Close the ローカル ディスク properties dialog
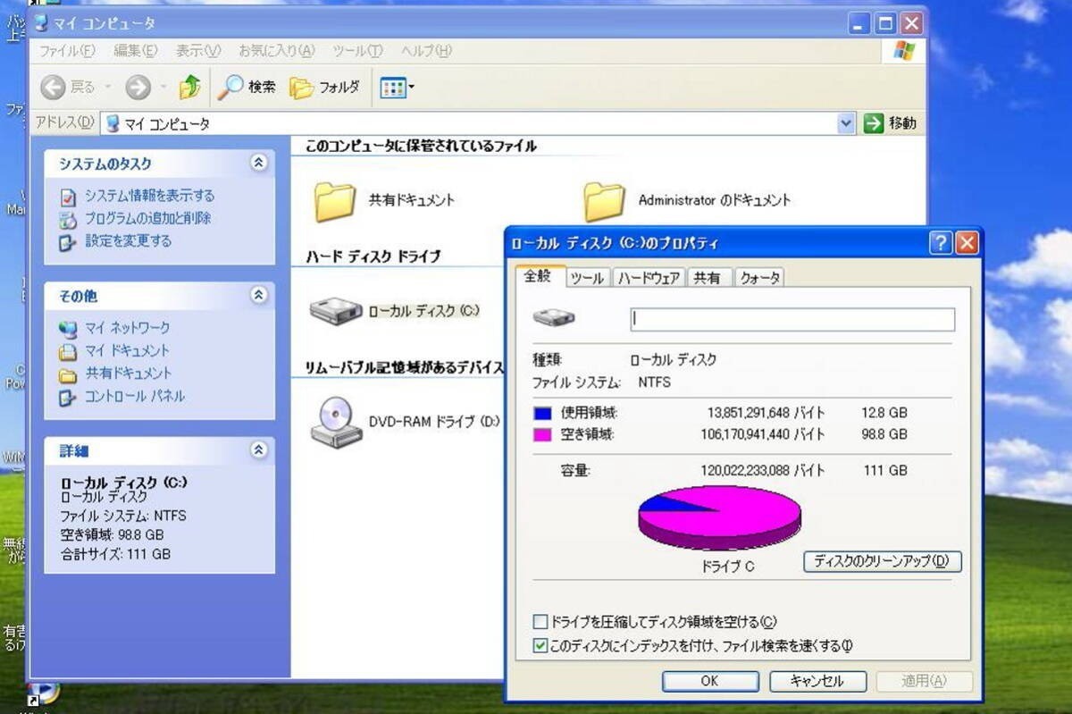The height and width of the screenshot is (714, 1072). tap(967, 242)
